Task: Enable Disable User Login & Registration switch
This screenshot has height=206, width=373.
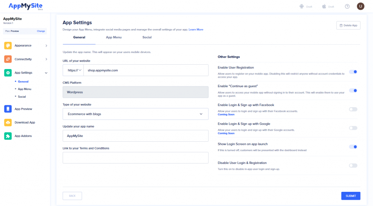Action: click(353, 166)
